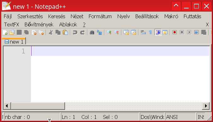Click the Copy toolbar icon
Viewport: 213px width, 122px height.
pos(58,33)
